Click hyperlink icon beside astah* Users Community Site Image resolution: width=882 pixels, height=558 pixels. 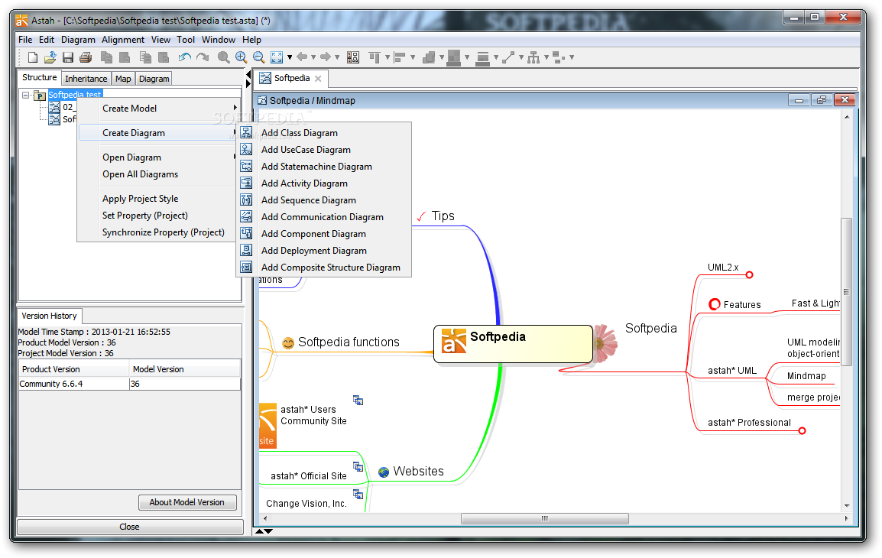(358, 400)
